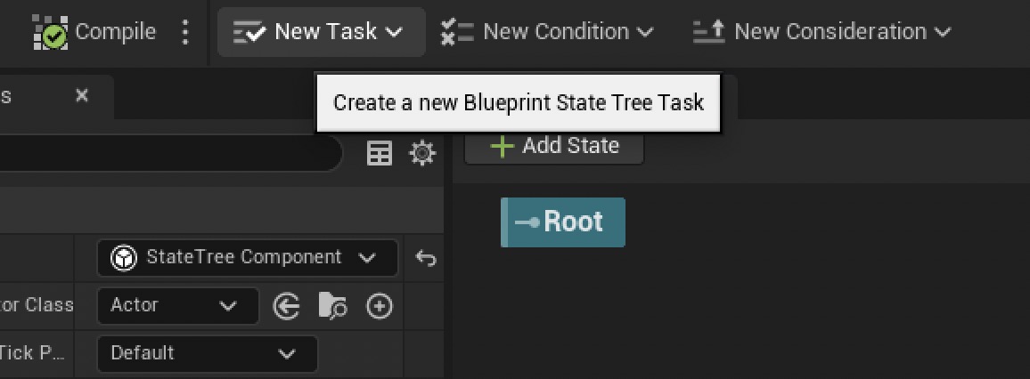This screenshot has width=1030, height=379.
Task: Open the Compile options three-dot menu
Action: (185, 33)
